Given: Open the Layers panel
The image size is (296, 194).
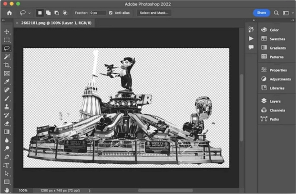Looking at the screenshot, I should click(x=274, y=101).
